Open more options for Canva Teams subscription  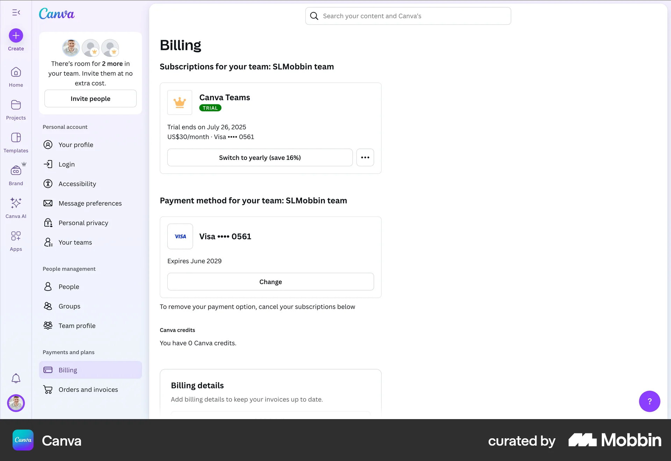[365, 158]
